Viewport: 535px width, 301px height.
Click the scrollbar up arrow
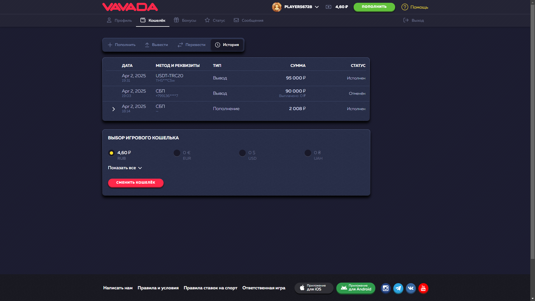point(532,2)
